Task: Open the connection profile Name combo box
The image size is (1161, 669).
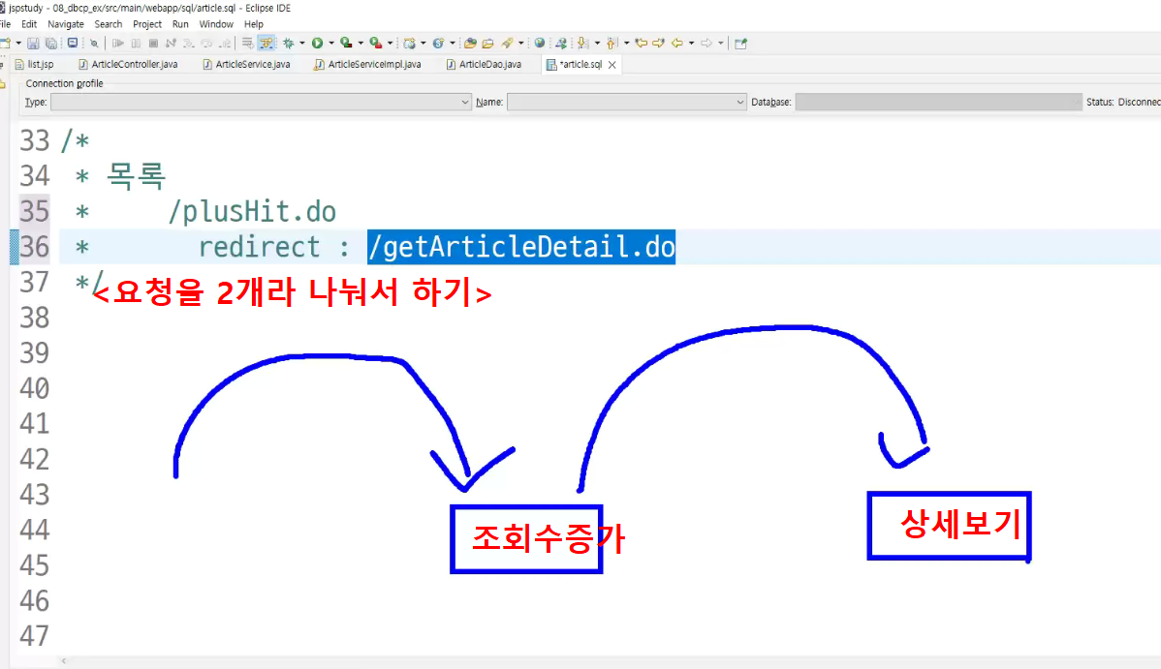Action: tap(626, 102)
